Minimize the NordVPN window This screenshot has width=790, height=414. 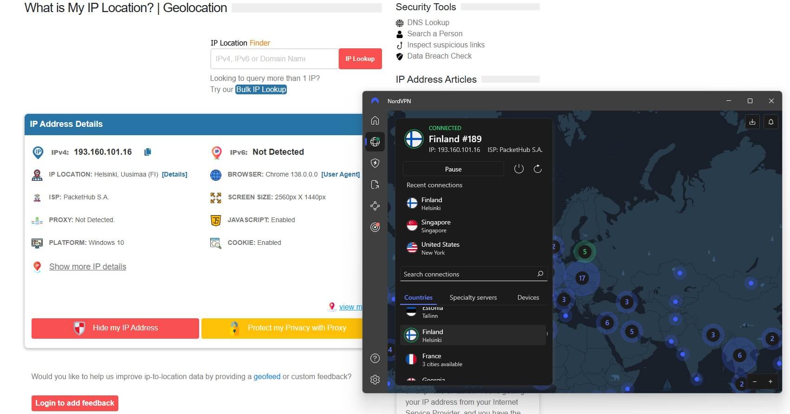click(x=729, y=101)
